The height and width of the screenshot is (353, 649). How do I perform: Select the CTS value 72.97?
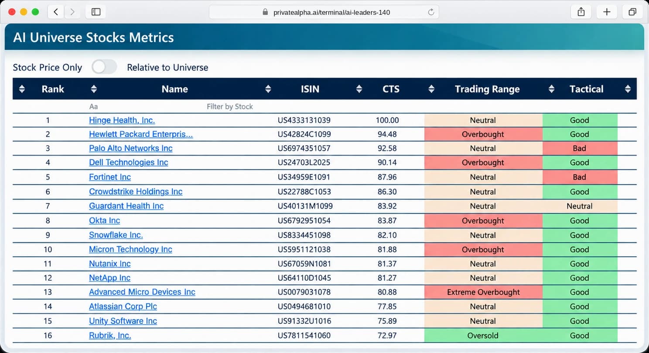pos(387,336)
